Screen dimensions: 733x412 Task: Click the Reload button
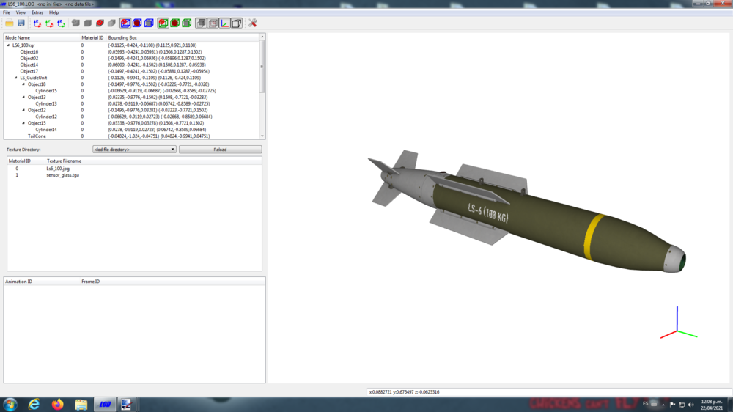220,150
